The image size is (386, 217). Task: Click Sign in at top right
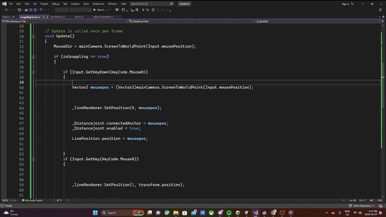click(345, 4)
